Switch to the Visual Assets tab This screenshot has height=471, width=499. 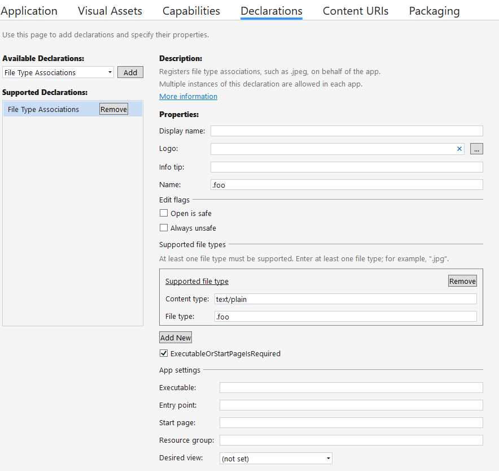pos(110,11)
